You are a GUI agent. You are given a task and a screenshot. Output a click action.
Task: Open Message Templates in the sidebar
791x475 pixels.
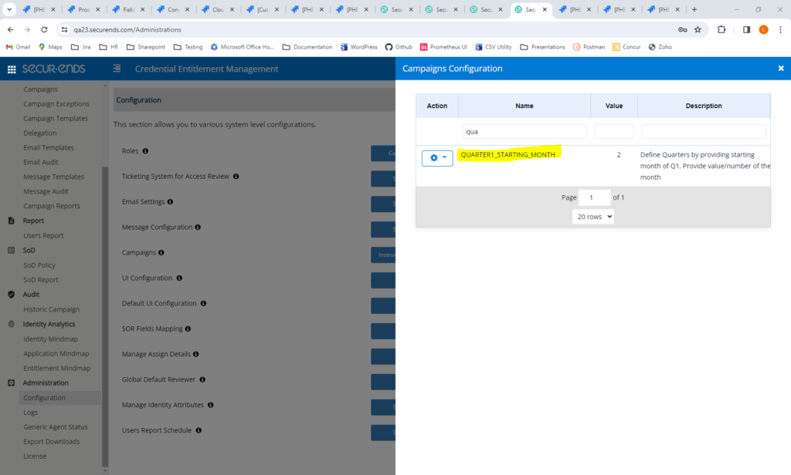tap(53, 177)
